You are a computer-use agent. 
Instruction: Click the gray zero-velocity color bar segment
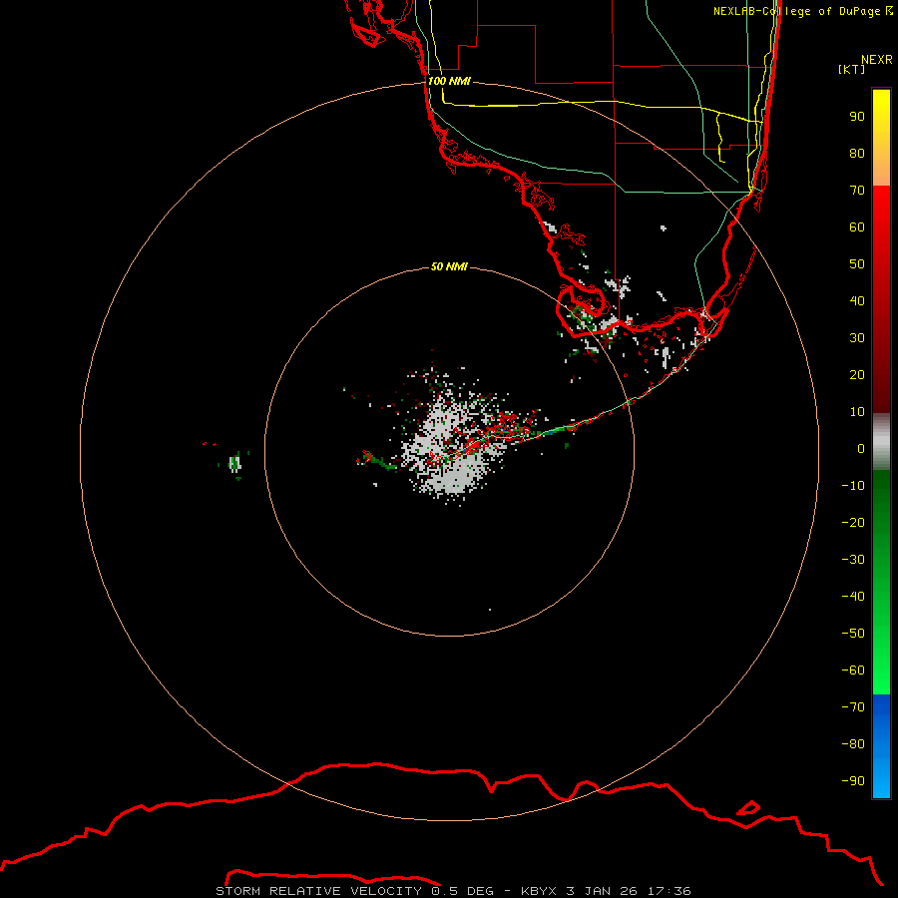tap(881, 442)
